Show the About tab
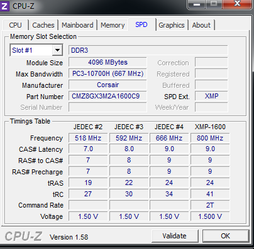 tap(201, 25)
